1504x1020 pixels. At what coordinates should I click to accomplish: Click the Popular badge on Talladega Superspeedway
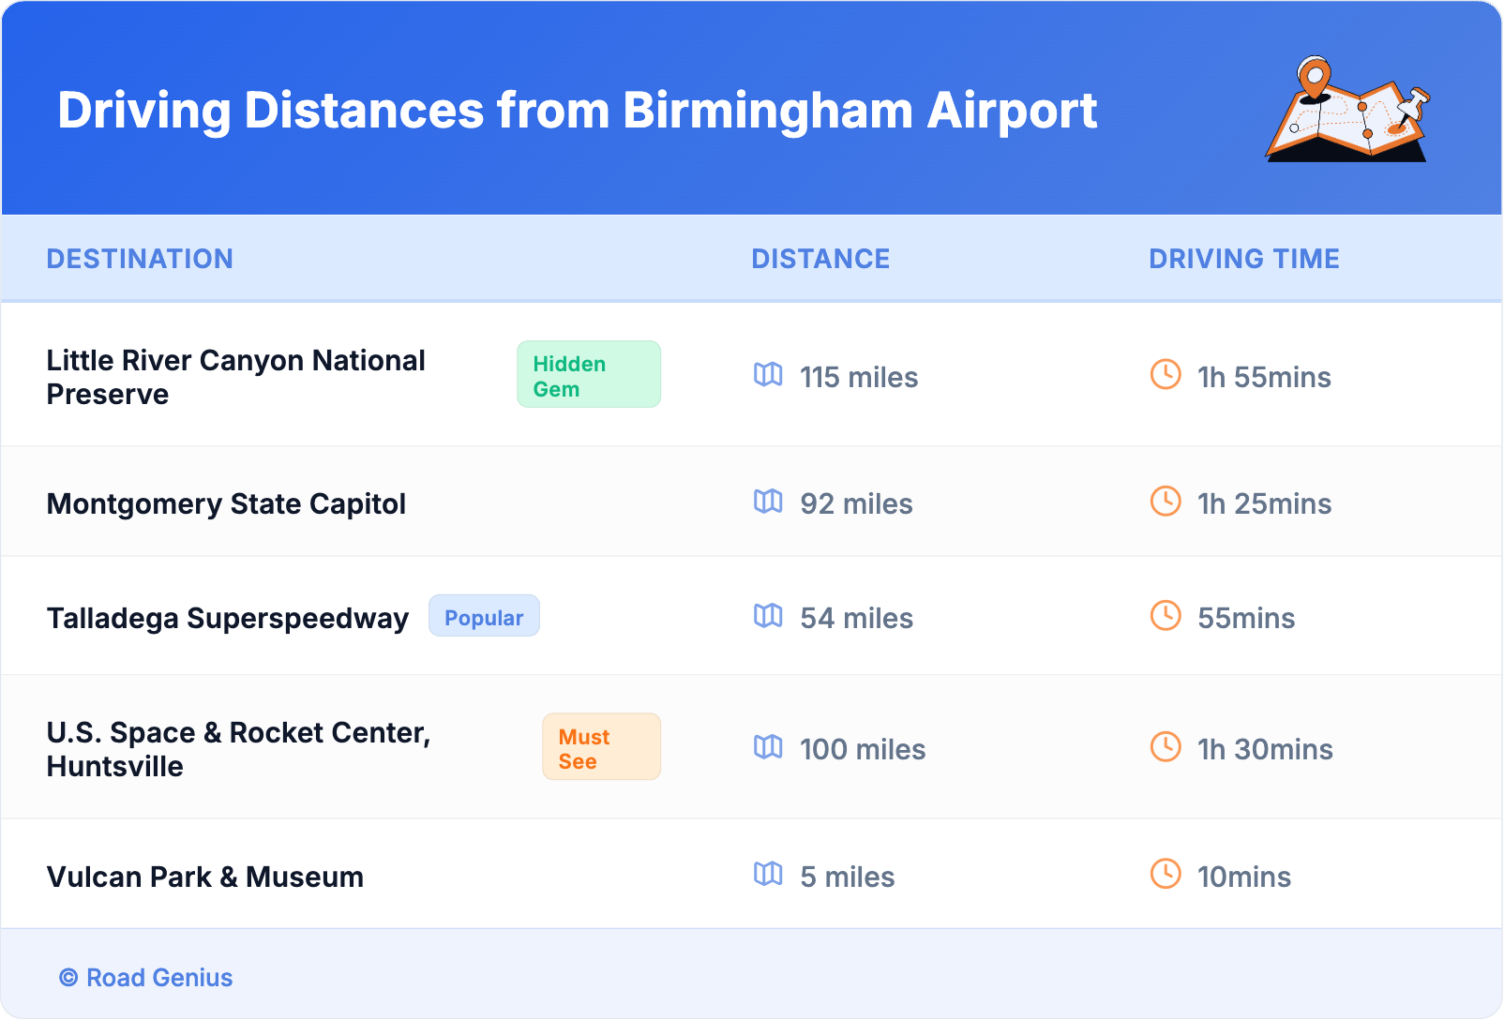click(x=484, y=617)
